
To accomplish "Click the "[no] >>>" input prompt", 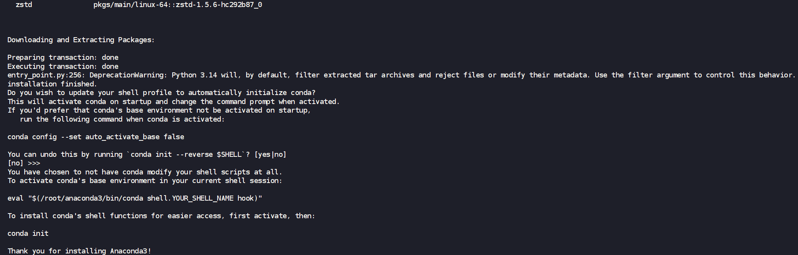I will point(24,163).
